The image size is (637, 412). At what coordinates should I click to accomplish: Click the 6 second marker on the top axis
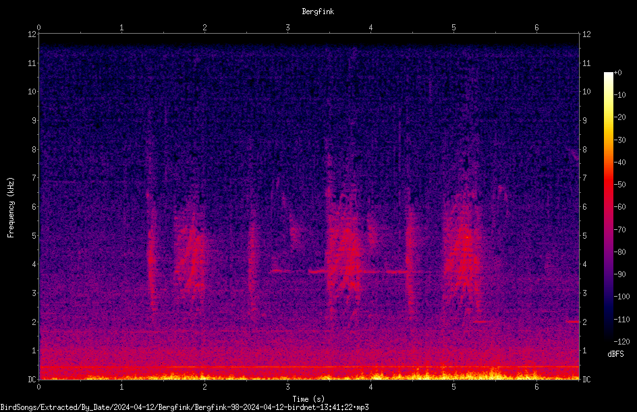(536, 27)
